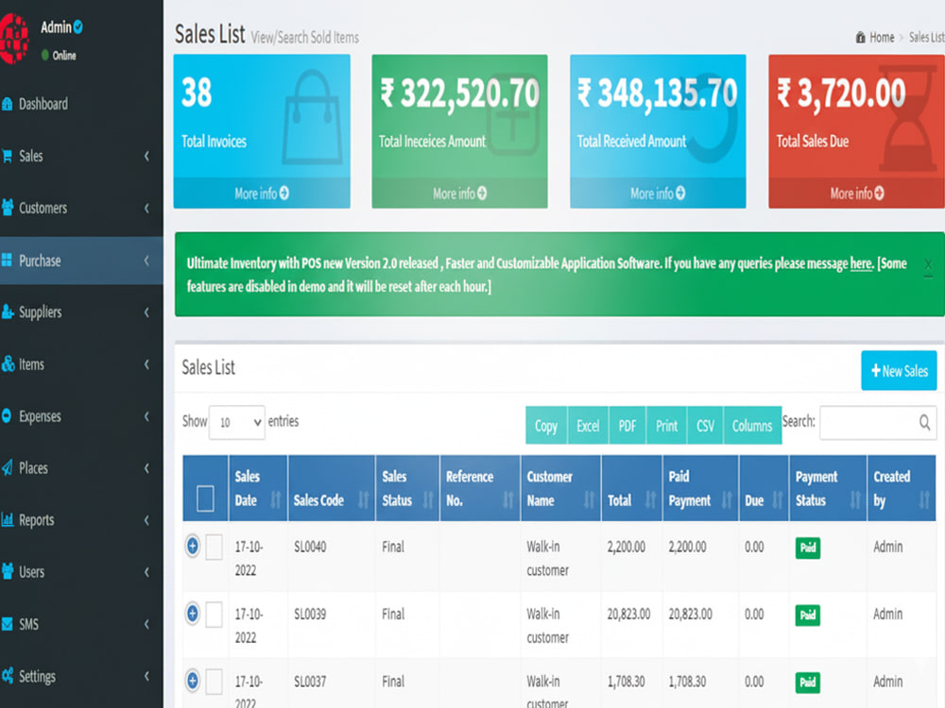Sort by Sales Code column arrows

364,499
